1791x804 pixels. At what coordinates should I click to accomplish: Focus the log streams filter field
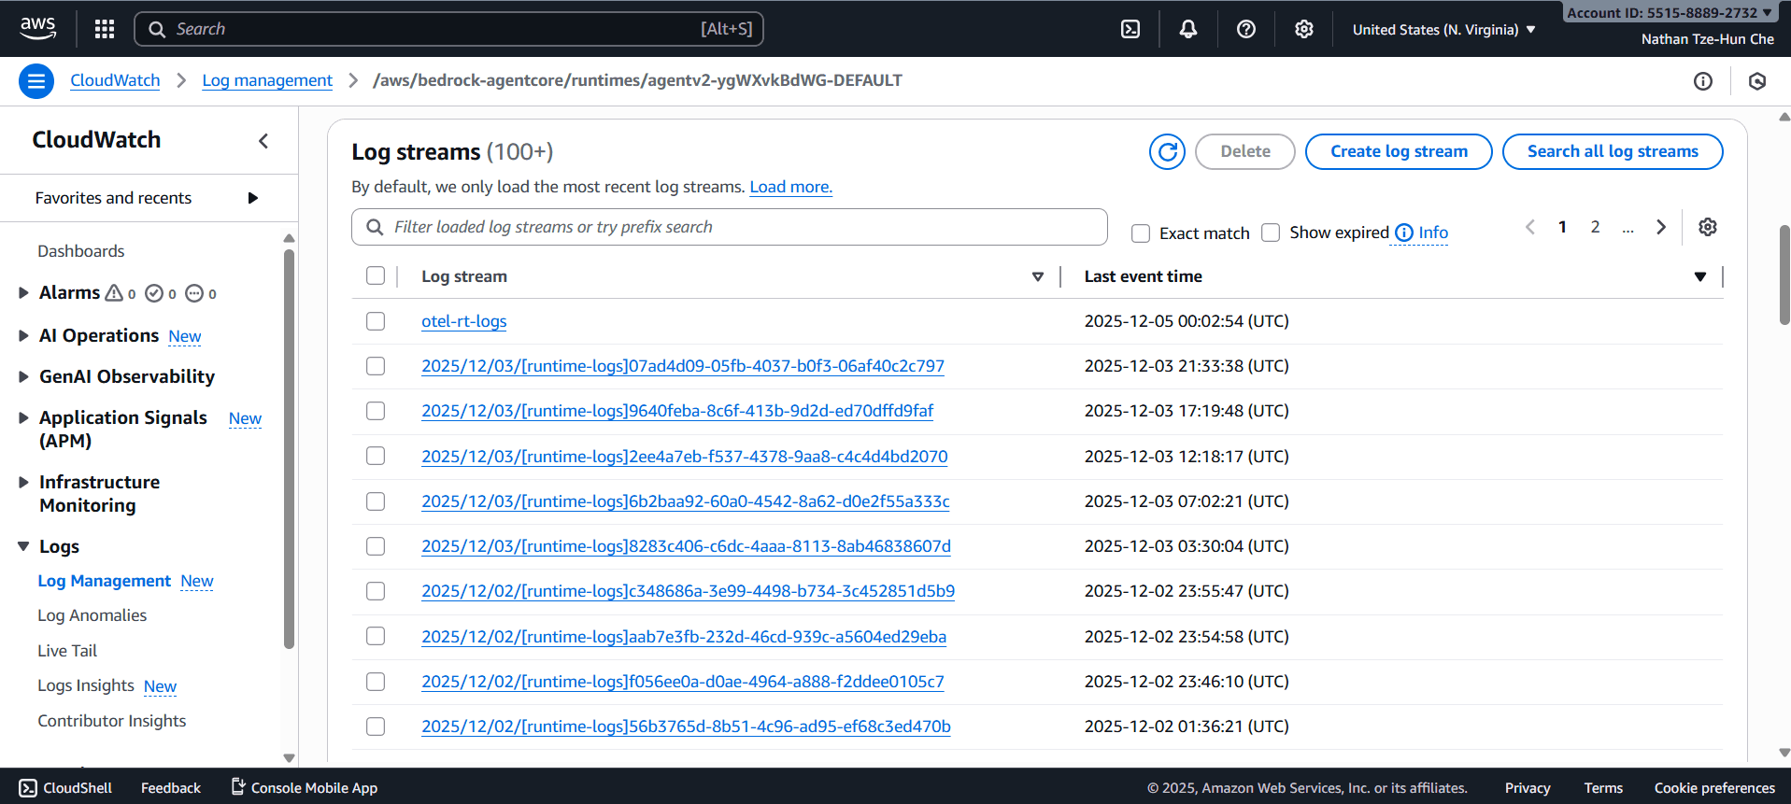point(730,227)
